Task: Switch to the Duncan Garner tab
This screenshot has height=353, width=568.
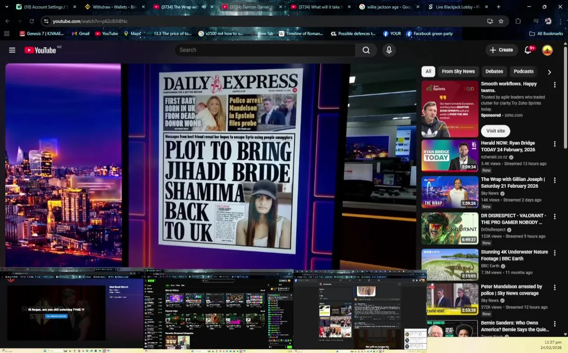Action: pos(252,7)
